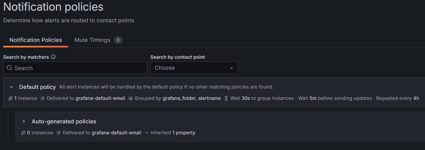Viewport: 425px width, 150px height.
Task: Click the @ contact point icon in Default policy
Action: 43,98
